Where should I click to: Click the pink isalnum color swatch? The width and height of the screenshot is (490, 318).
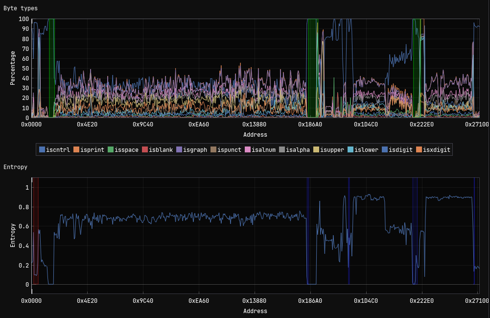coord(248,150)
